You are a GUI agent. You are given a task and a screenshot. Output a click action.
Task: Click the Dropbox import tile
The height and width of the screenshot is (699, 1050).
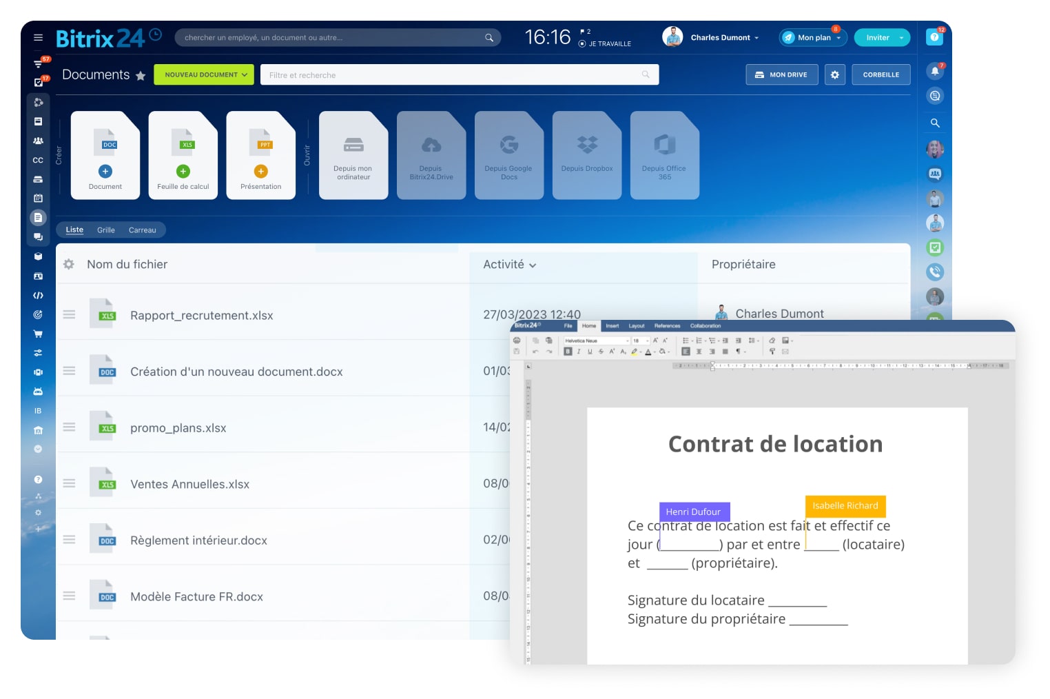point(587,155)
